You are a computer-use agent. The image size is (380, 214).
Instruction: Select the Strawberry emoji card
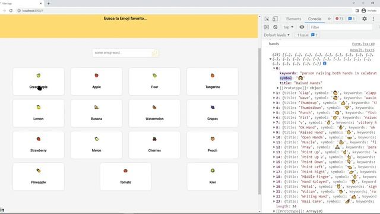pos(39,145)
